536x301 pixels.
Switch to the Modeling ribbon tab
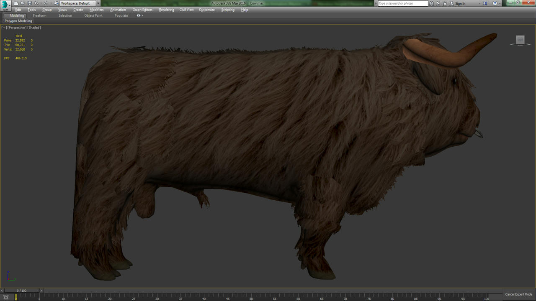[17, 15]
